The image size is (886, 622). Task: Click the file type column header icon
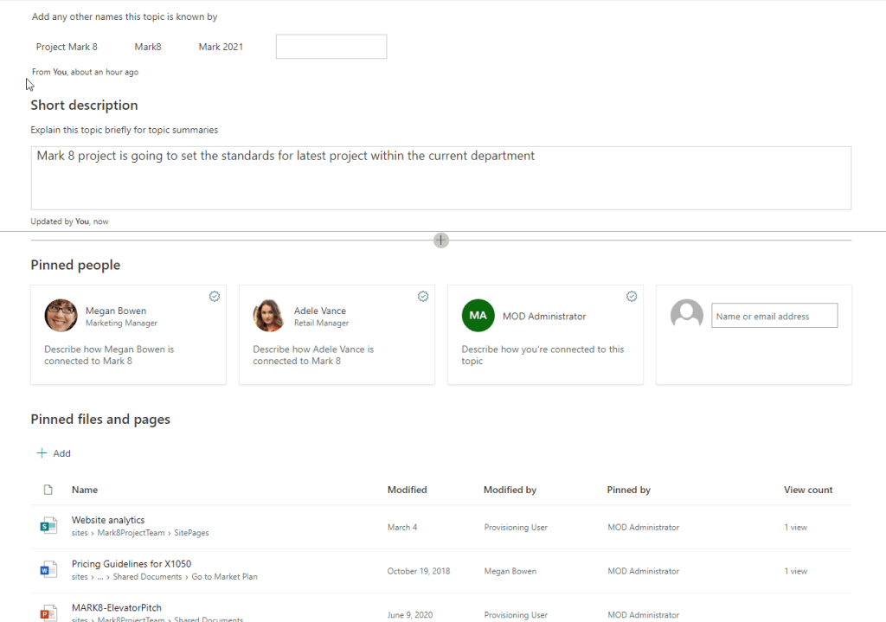[x=48, y=490]
